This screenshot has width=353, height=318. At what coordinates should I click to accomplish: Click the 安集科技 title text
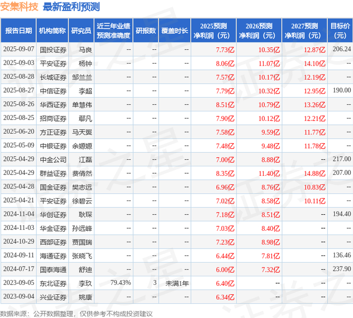click(19, 7)
